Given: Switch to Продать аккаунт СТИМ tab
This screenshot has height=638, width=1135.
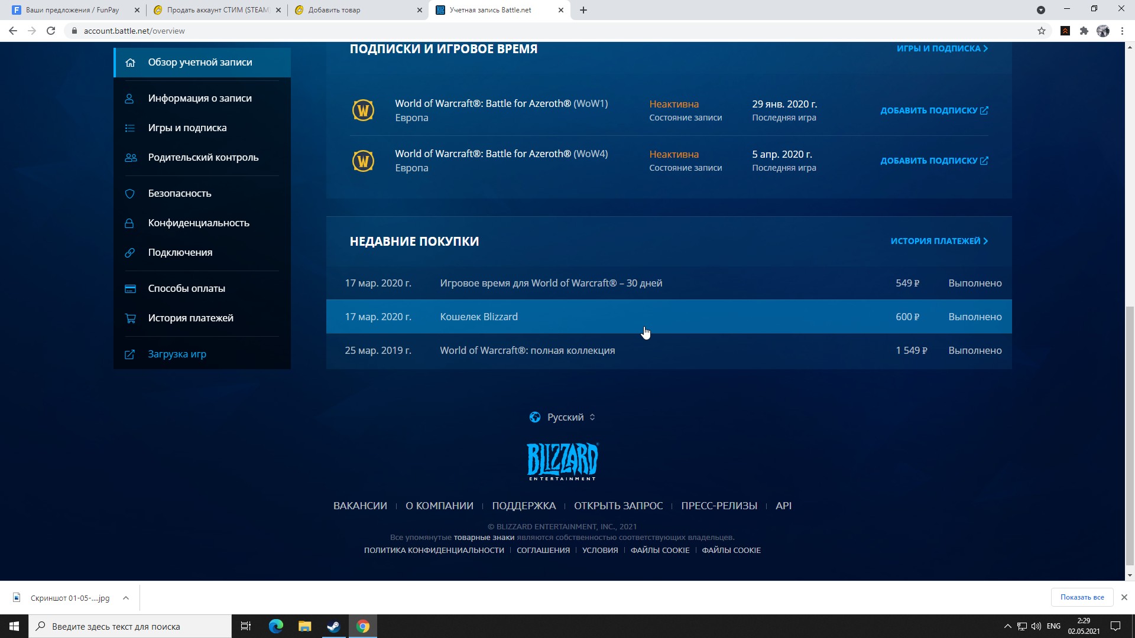Looking at the screenshot, I should (217, 10).
